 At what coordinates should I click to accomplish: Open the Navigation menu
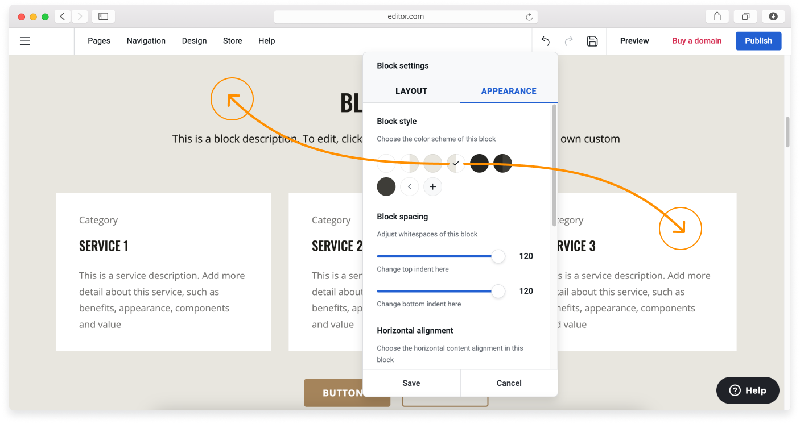point(146,41)
